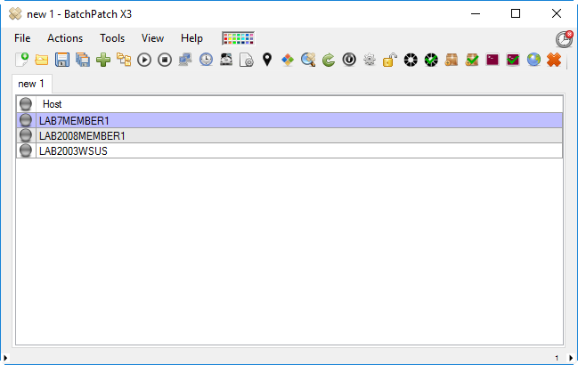The width and height of the screenshot is (578, 365).
Task: Click the document with gear icon
Action: [246, 60]
